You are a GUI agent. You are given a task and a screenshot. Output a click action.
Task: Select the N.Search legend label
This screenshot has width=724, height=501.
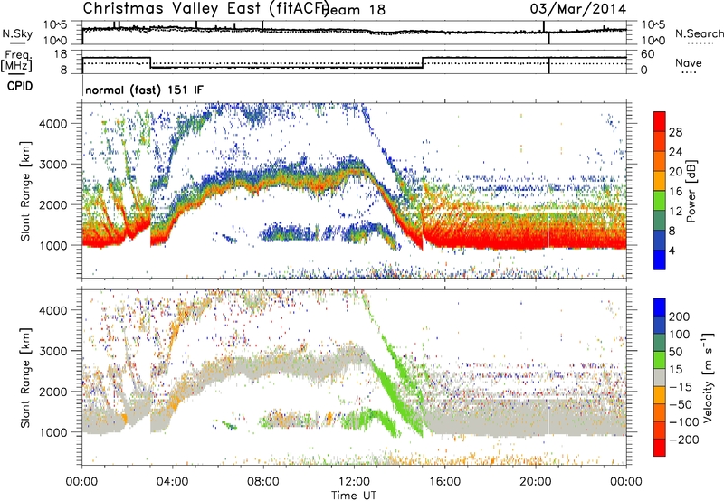[699, 33]
